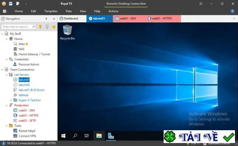Image resolution: width=238 pixels, height=146 pixels.
Task: Expand the Hyper-V Test Env folder
Action: click(x=11, y=100)
